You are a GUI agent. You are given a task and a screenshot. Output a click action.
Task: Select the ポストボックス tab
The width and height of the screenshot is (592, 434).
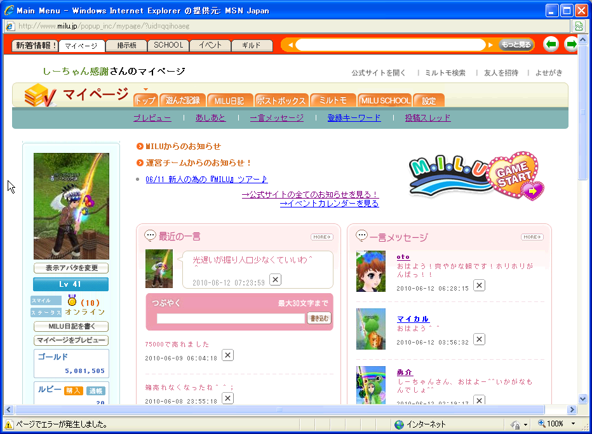click(281, 100)
